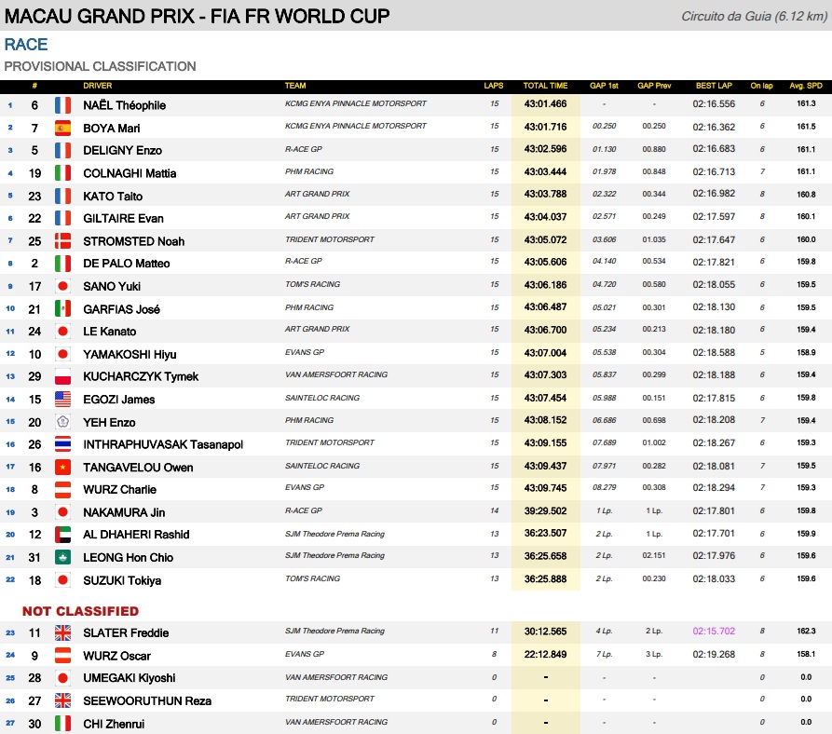This screenshot has width=832, height=734.
Task: Click the Japanese flag beside UMEGAKI Kiyoshi
Action: click(62, 677)
